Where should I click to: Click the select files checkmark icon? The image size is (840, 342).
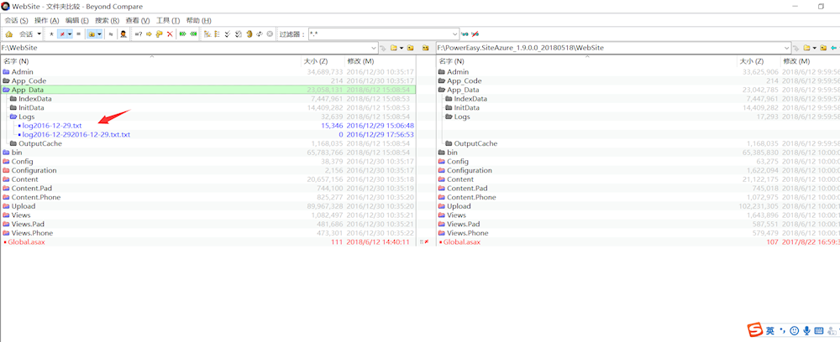pyautogui.click(x=239, y=34)
